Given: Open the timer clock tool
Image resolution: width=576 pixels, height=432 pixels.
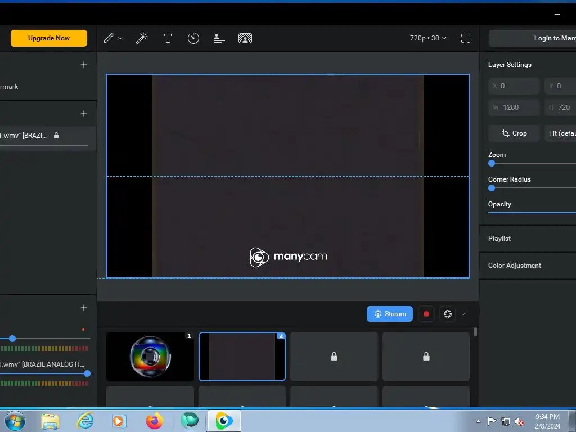Looking at the screenshot, I should tap(193, 38).
